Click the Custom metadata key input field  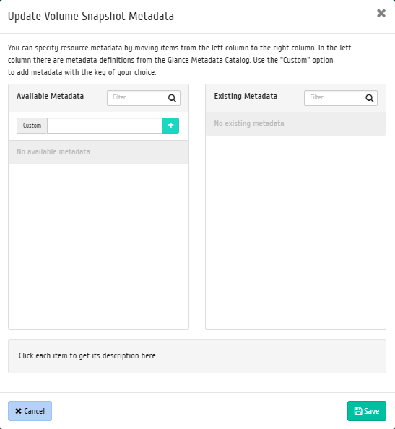point(105,126)
